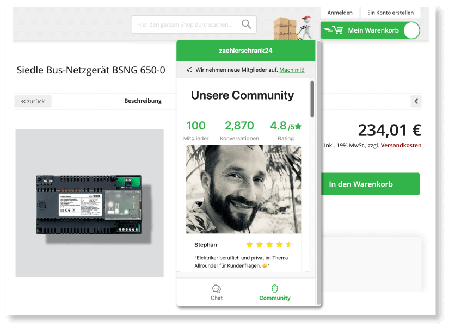Click the price 234,01 €

click(x=390, y=130)
